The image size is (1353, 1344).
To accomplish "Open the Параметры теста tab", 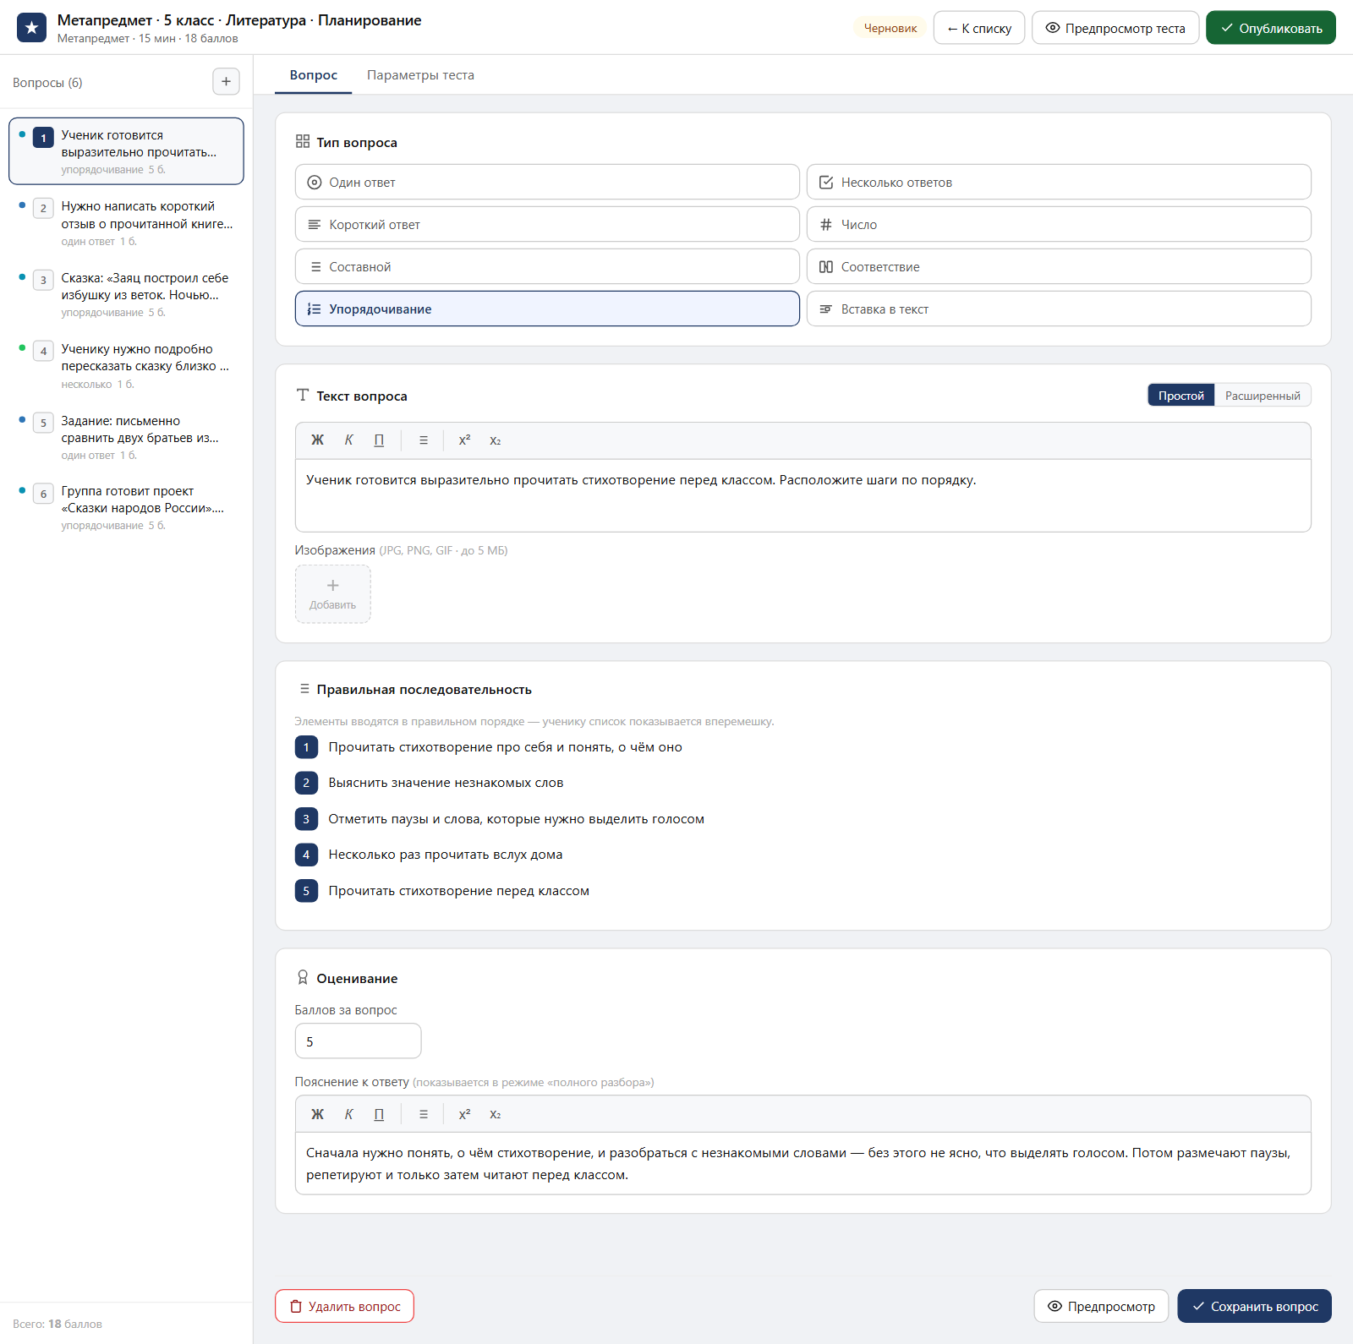I will 420,75.
